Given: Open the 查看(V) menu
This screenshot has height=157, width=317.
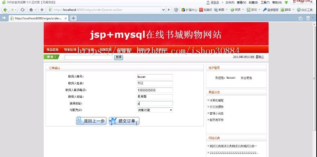Looking at the screenshot, I should (x=241, y=2).
